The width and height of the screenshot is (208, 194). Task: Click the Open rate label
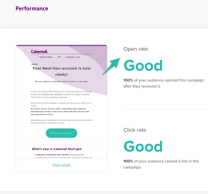pyautogui.click(x=136, y=49)
